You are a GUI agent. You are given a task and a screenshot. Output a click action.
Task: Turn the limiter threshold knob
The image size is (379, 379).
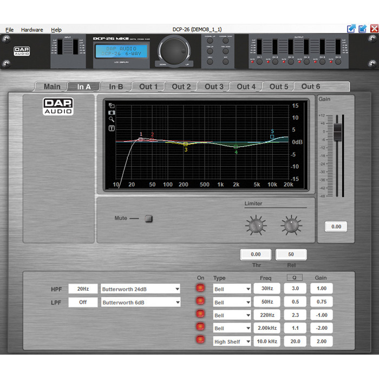tap(256, 225)
